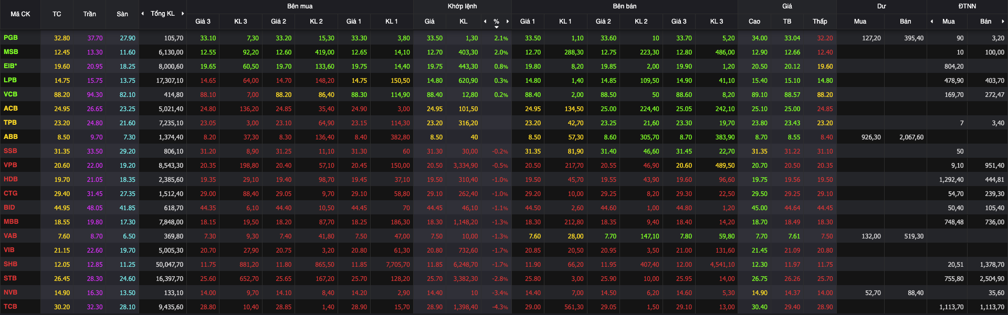Click VPB matched volume 3,334,90
The image size is (1008, 315).
pos(466,166)
